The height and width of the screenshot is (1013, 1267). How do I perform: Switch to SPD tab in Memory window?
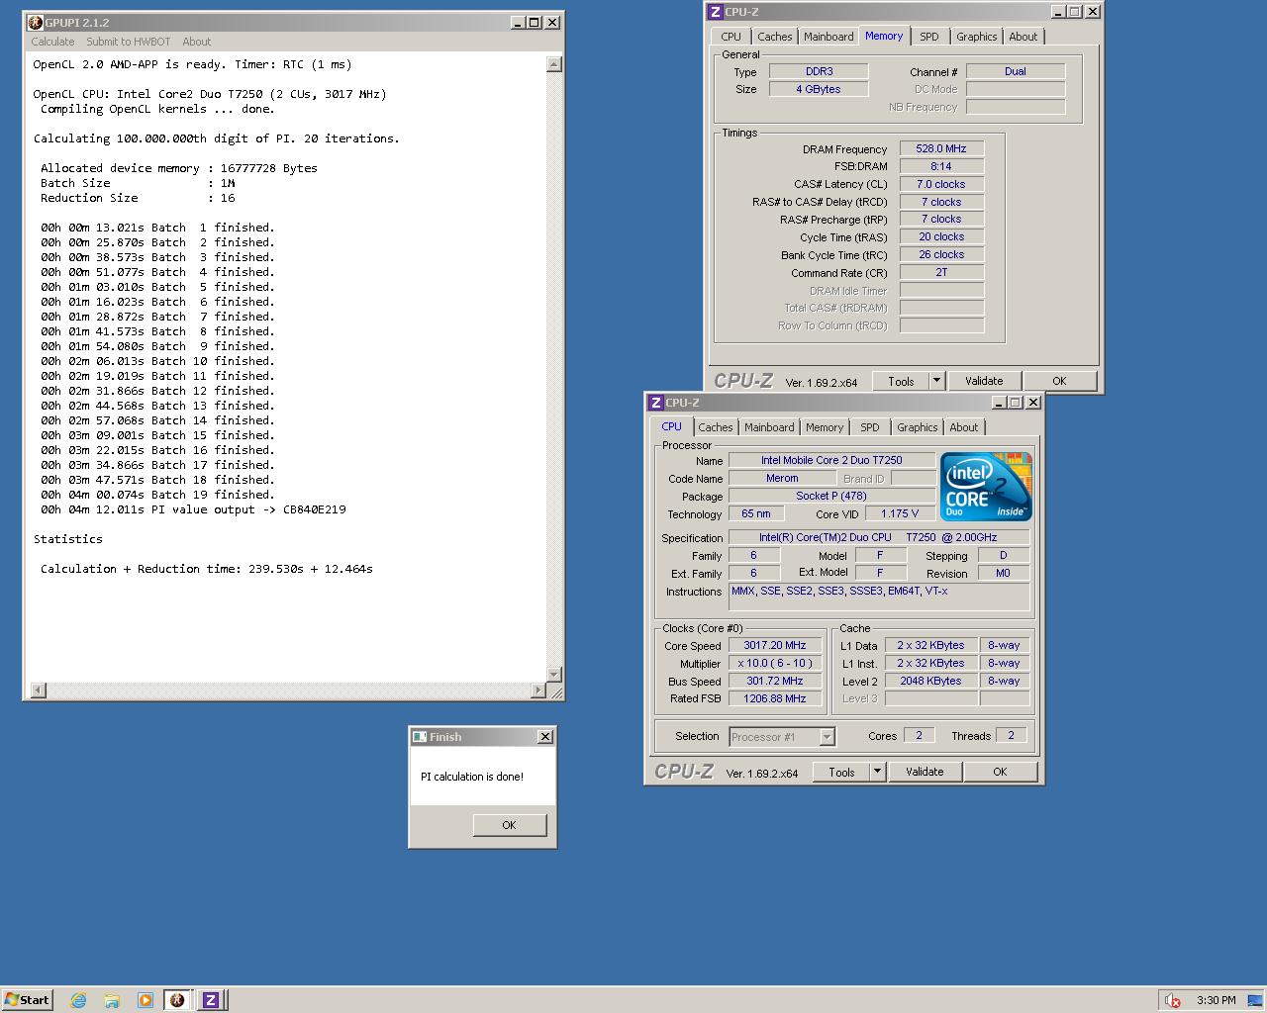click(929, 37)
